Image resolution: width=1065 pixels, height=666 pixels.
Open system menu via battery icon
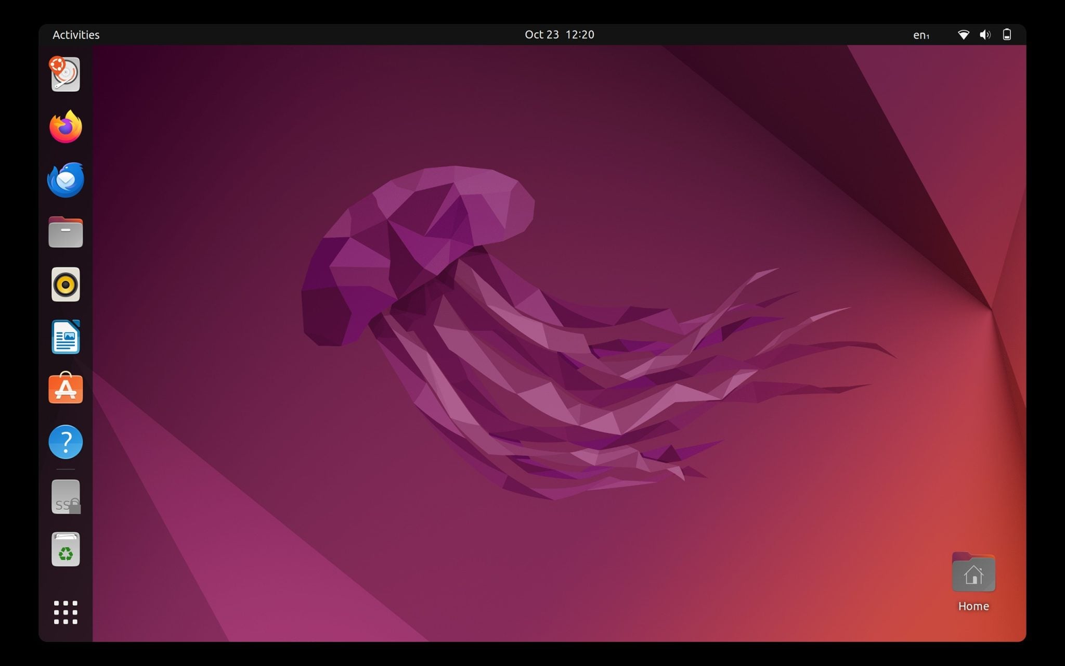pyautogui.click(x=1007, y=35)
